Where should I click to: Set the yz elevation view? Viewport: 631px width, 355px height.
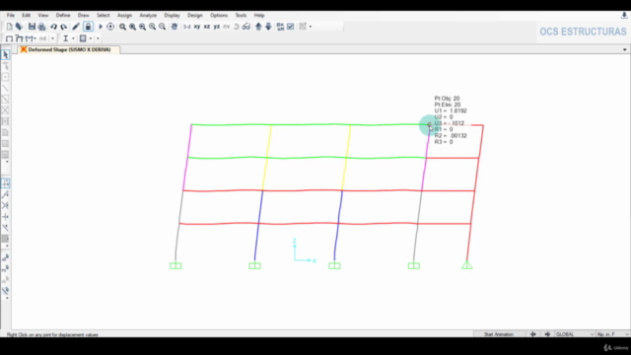[x=217, y=27]
